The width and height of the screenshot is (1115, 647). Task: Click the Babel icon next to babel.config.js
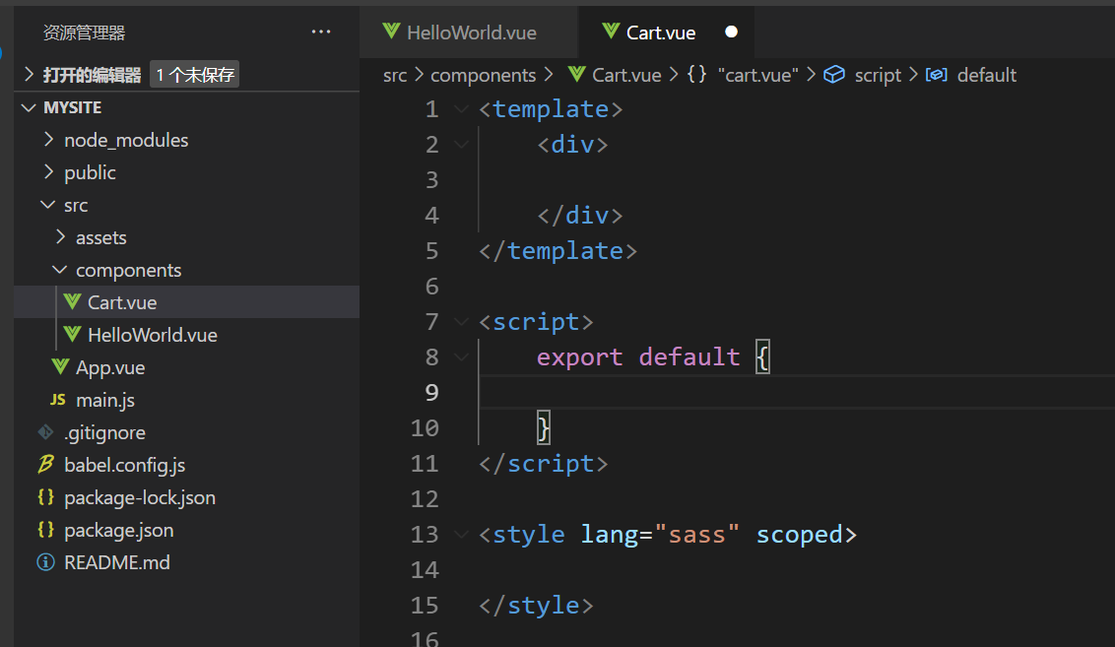[x=45, y=465]
